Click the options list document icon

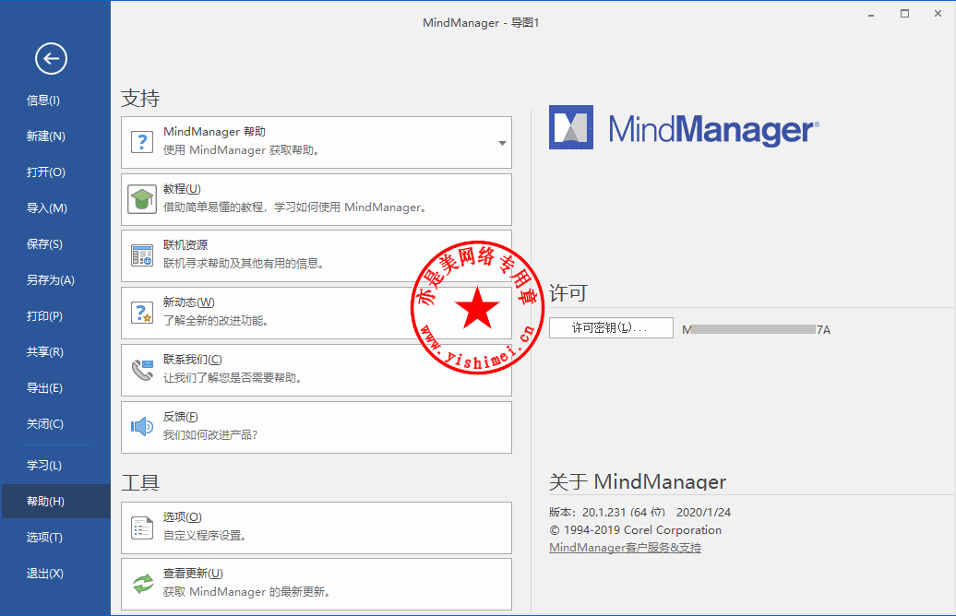pyautogui.click(x=142, y=527)
